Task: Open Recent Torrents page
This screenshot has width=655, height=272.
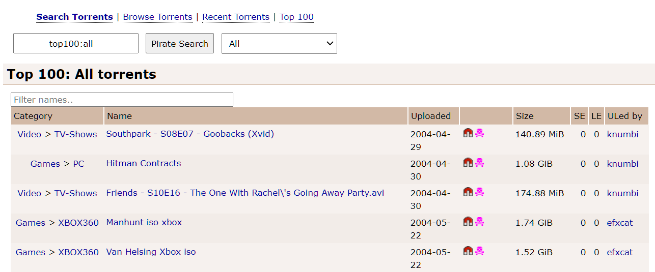Action: coord(236,17)
